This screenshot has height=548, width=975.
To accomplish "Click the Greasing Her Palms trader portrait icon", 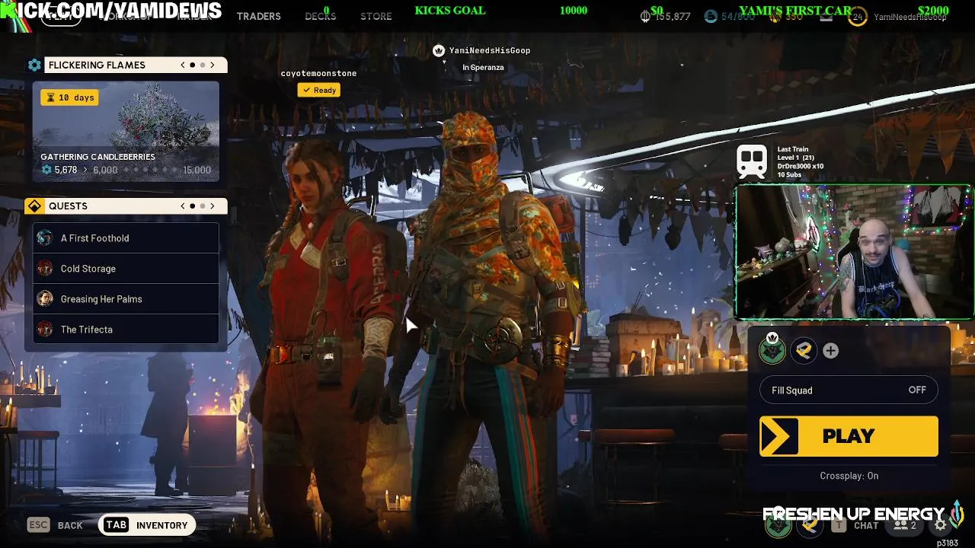I will click(x=45, y=299).
